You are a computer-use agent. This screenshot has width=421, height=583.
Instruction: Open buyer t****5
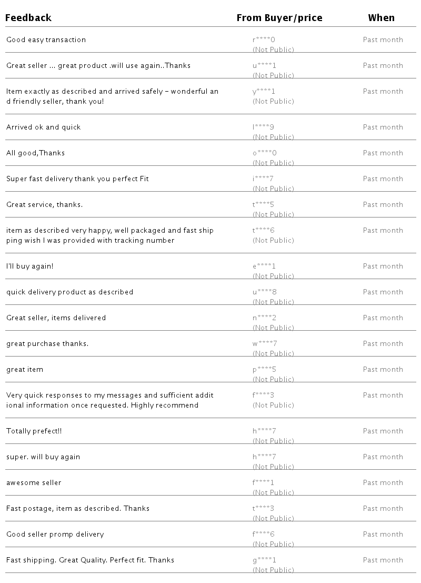tap(263, 204)
